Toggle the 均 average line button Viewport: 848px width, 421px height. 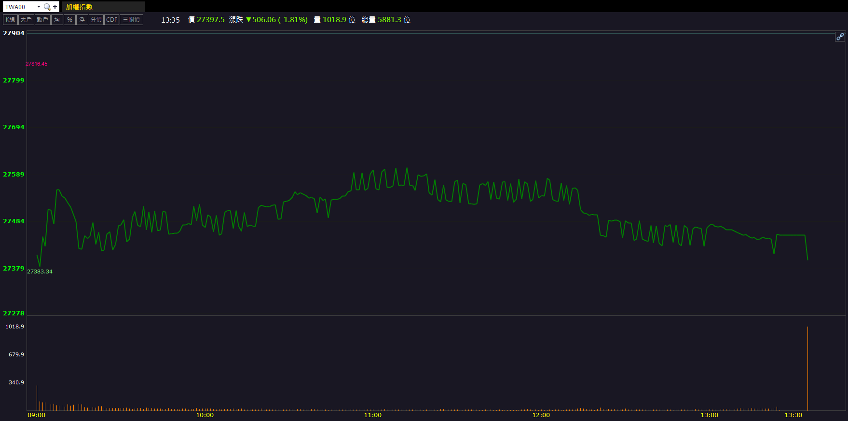point(57,20)
